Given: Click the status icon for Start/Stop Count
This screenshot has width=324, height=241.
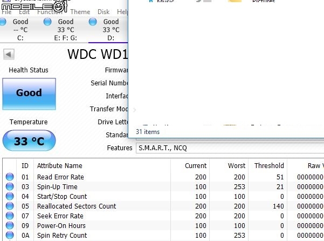Looking at the screenshot, I should point(10,196).
